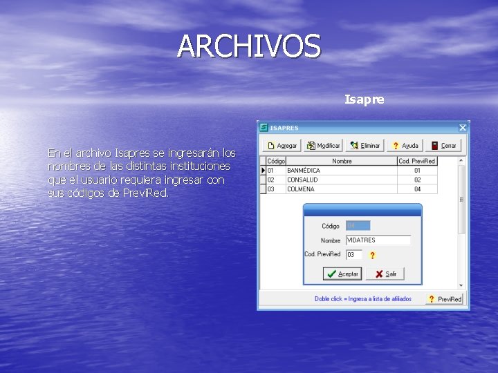The height and width of the screenshot is (373, 498).
Task: Click the disabled Código field
Action: pos(358,225)
